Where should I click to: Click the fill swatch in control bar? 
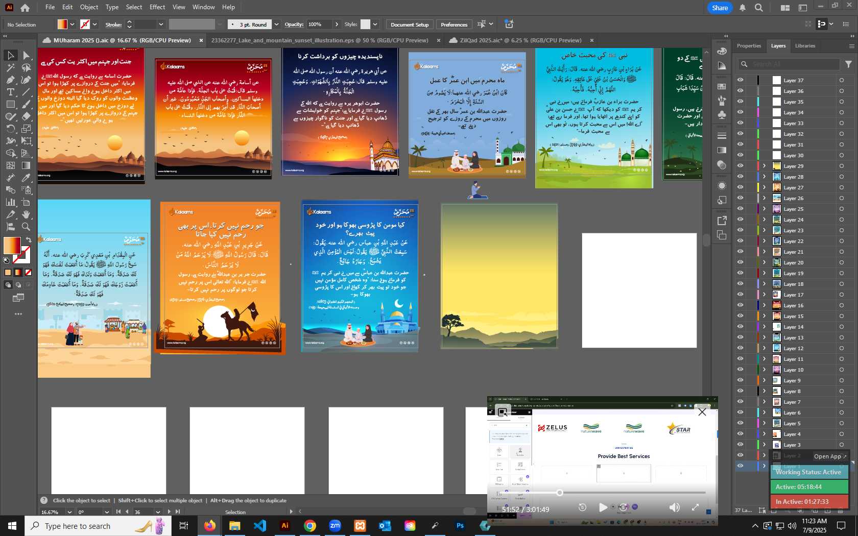tap(62, 24)
